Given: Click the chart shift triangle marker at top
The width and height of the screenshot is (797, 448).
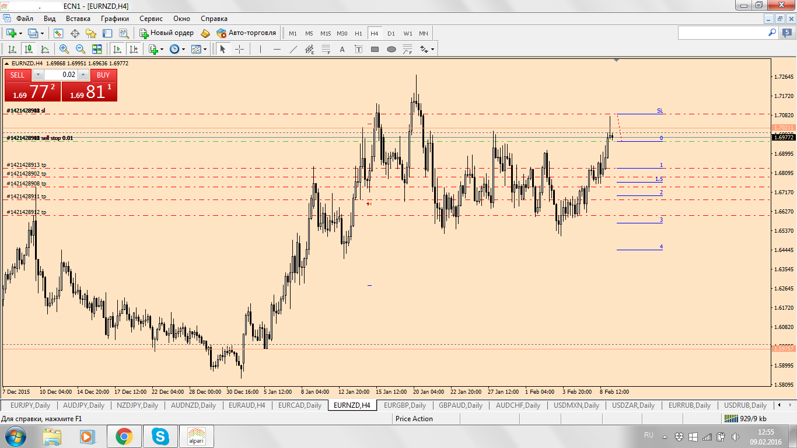Looking at the screenshot, I should coord(617,60).
